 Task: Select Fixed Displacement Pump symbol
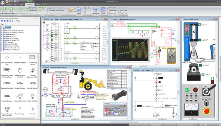[x=7, y=60]
